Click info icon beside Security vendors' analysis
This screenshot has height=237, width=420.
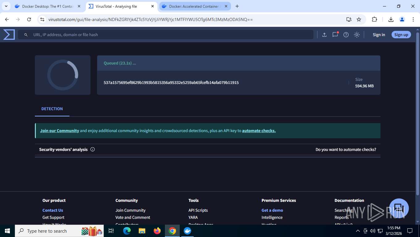[93, 149]
